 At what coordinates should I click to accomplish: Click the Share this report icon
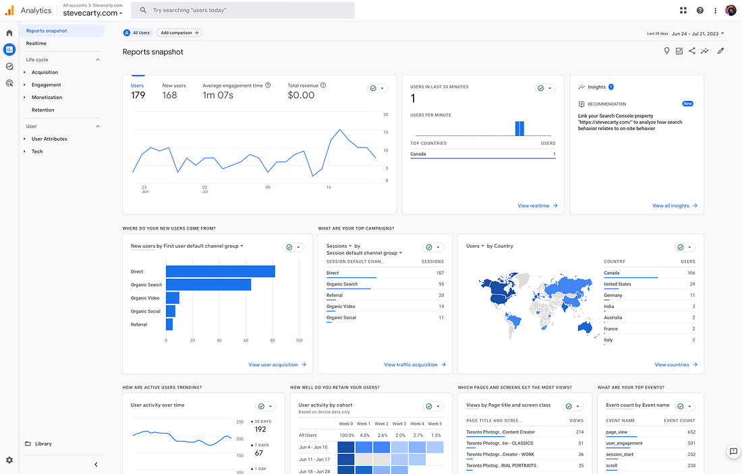click(x=692, y=51)
